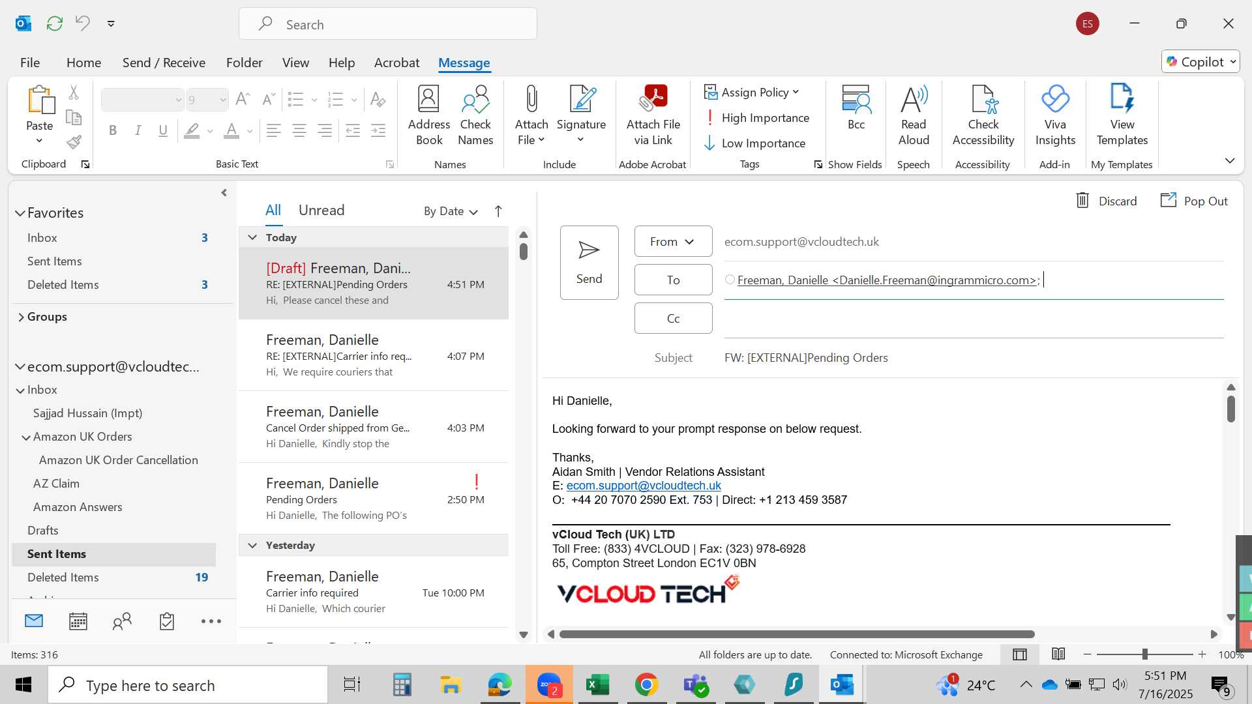The height and width of the screenshot is (704, 1252).
Task: Click the Paste clipboard icon
Action: coord(40,100)
